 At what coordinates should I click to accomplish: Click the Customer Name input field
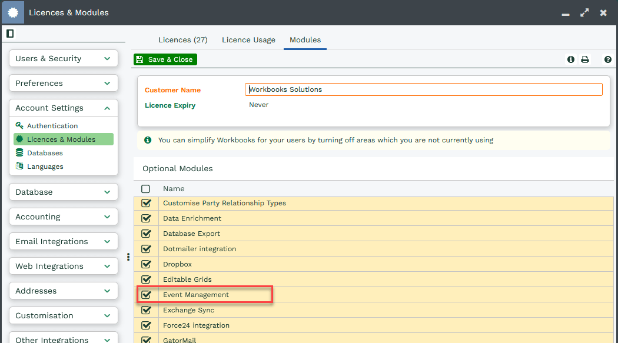(x=424, y=89)
